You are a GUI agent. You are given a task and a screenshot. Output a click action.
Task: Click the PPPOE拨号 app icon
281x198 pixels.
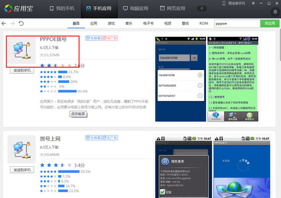coord(22,50)
